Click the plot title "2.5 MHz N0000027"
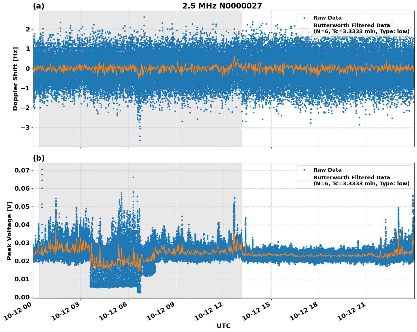 pyautogui.click(x=222, y=6)
